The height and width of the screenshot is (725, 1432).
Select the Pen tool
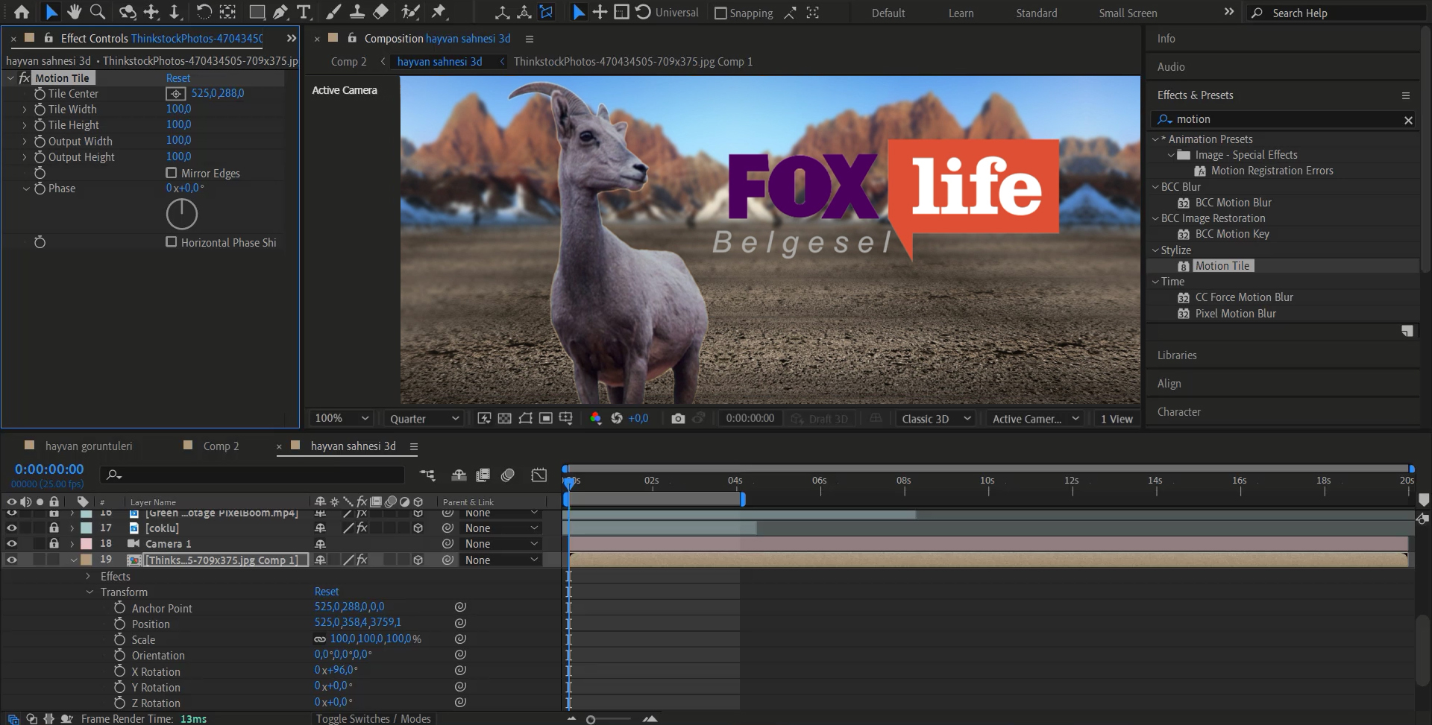tap(280, 12)
